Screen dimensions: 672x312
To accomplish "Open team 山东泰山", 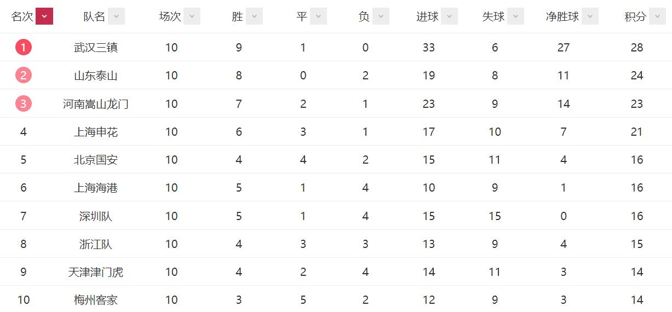I will [x=96, y=76].
